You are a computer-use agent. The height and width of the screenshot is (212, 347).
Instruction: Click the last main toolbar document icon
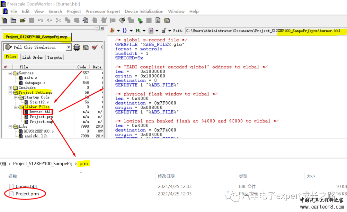pos(167,21)
